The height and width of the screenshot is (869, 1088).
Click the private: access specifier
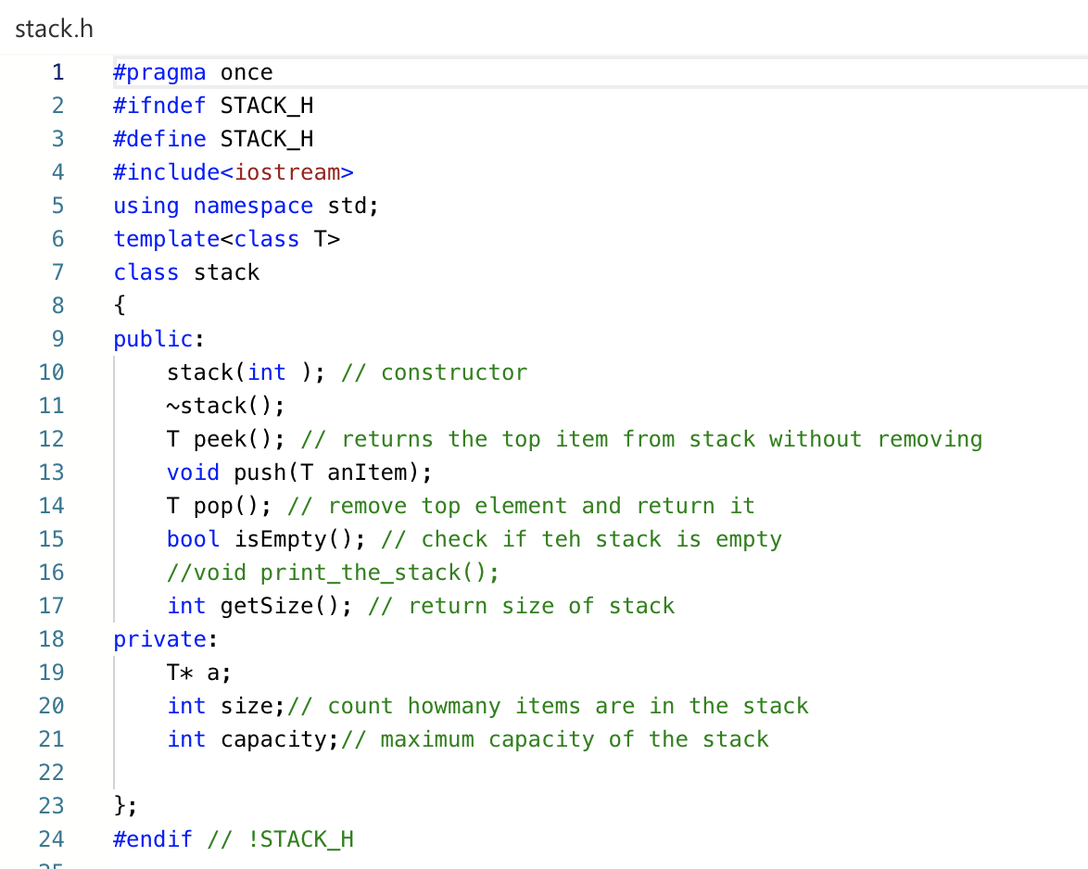[158, 638]
